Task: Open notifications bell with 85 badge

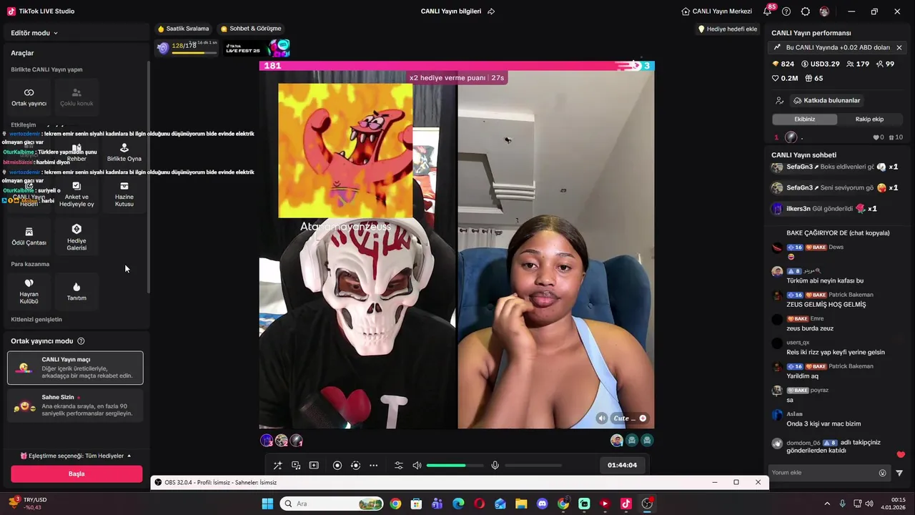Action: (x=768, y=11)
